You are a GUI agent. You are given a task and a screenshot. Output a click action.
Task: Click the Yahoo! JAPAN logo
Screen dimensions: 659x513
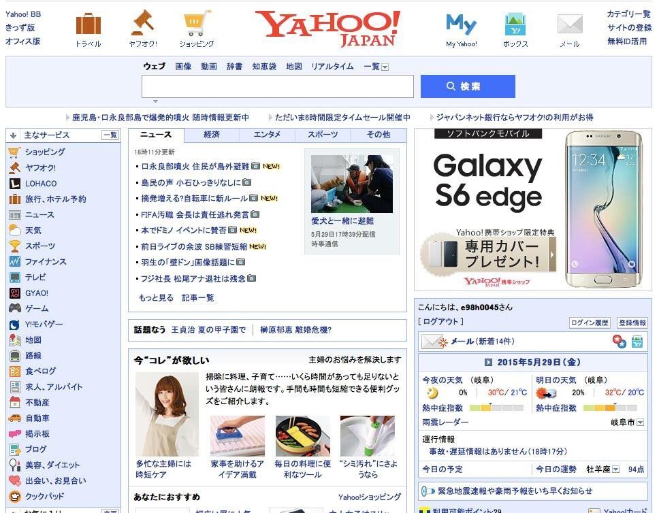pos(328,28)
